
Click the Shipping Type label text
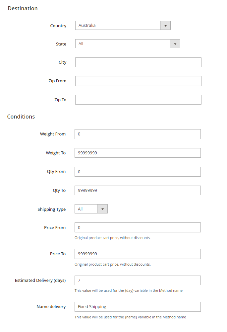[x=51, y=209]
